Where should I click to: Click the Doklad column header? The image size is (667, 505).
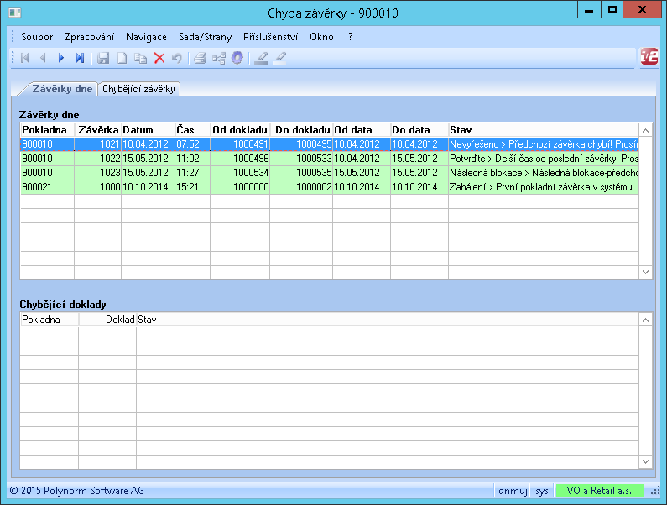[107, 320]
